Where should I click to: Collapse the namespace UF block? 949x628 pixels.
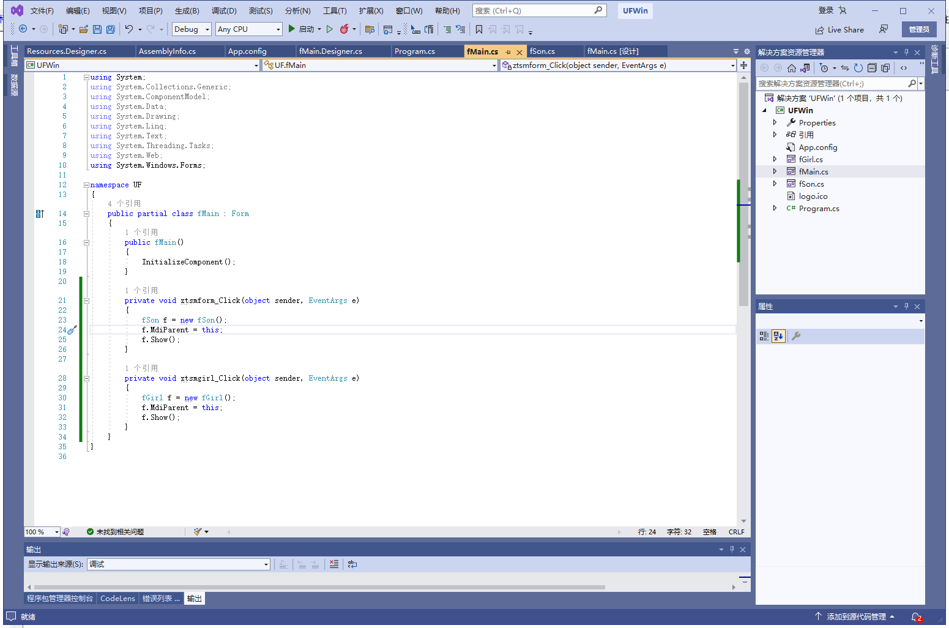pos(86,185)
